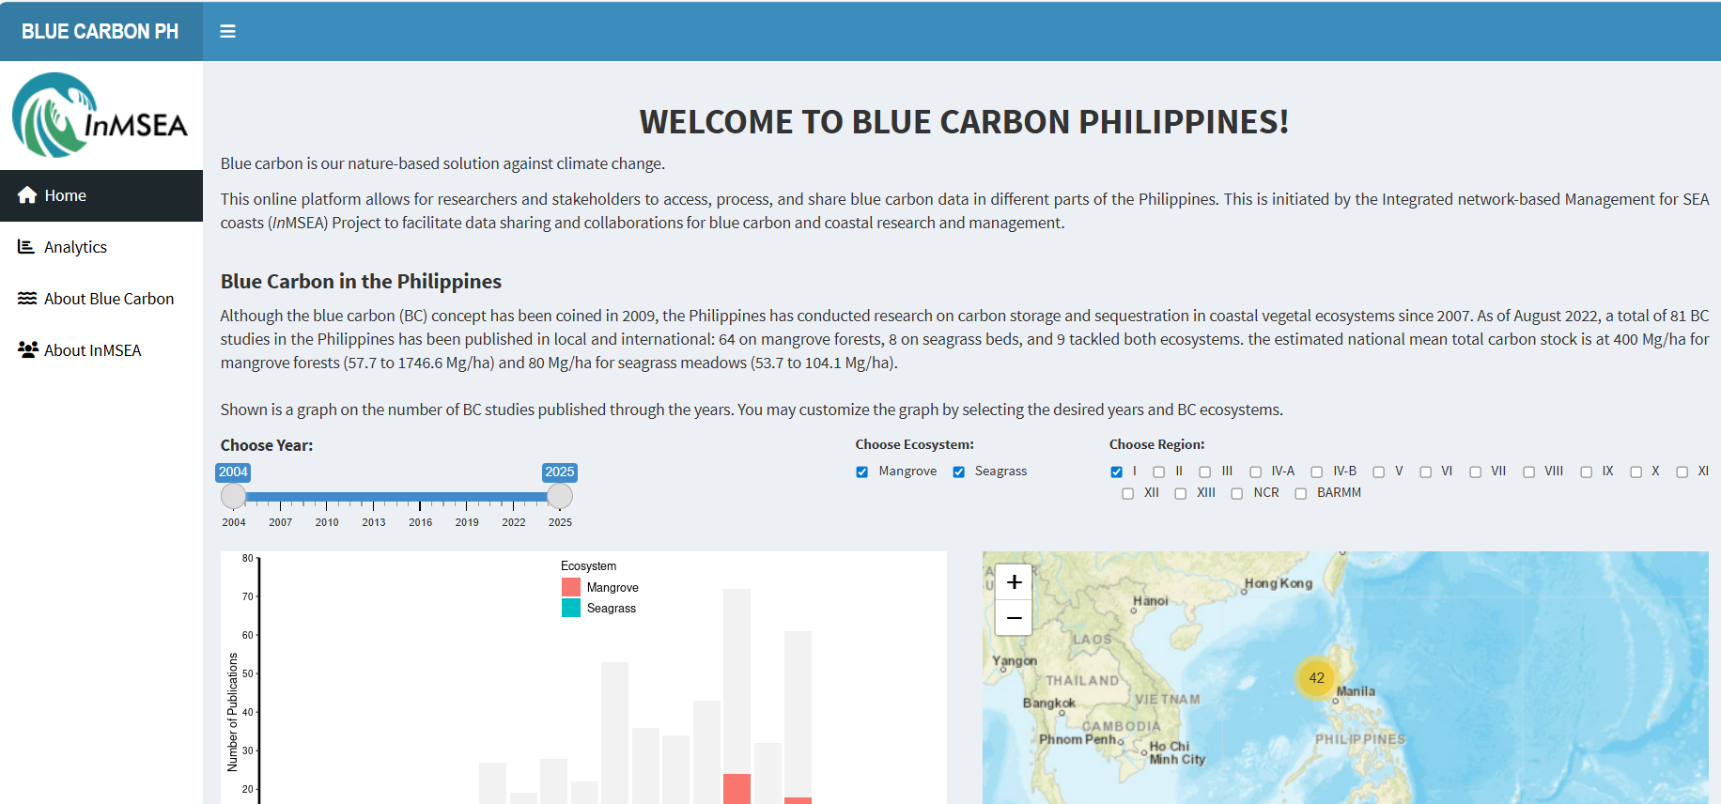Open the Analytics page
The width and height of the screenshot is (1721, 804).
click(x=75, y=247)
